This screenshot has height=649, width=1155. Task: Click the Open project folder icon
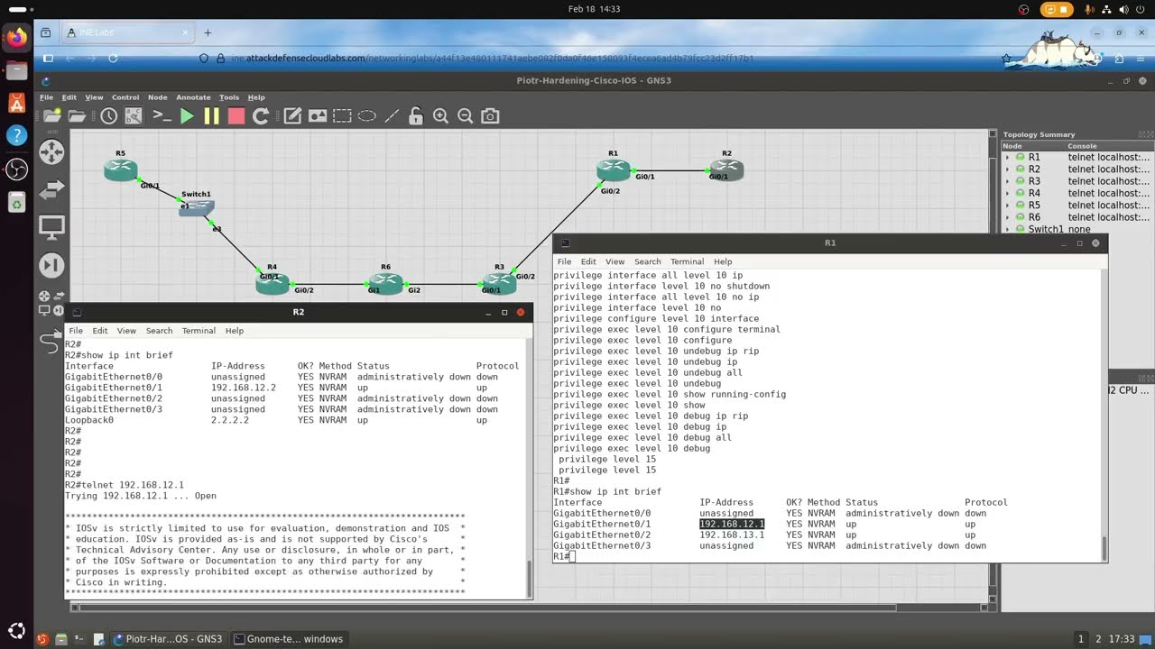click(x=77, y=115)
